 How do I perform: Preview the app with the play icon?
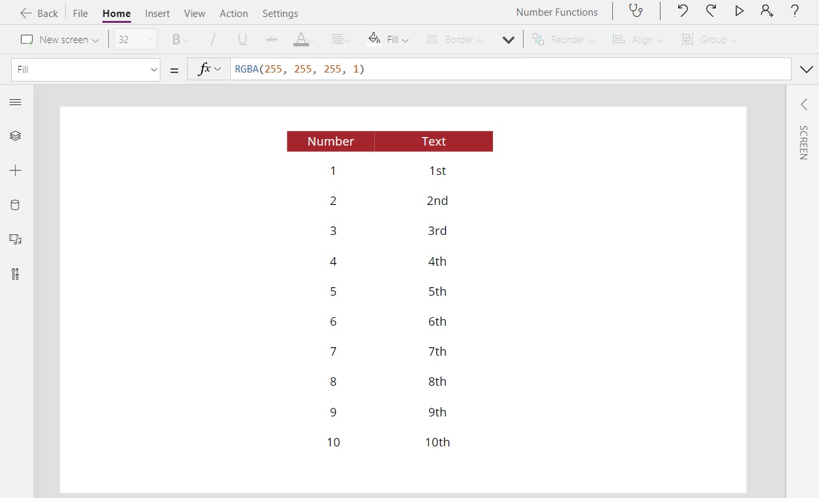738,11
